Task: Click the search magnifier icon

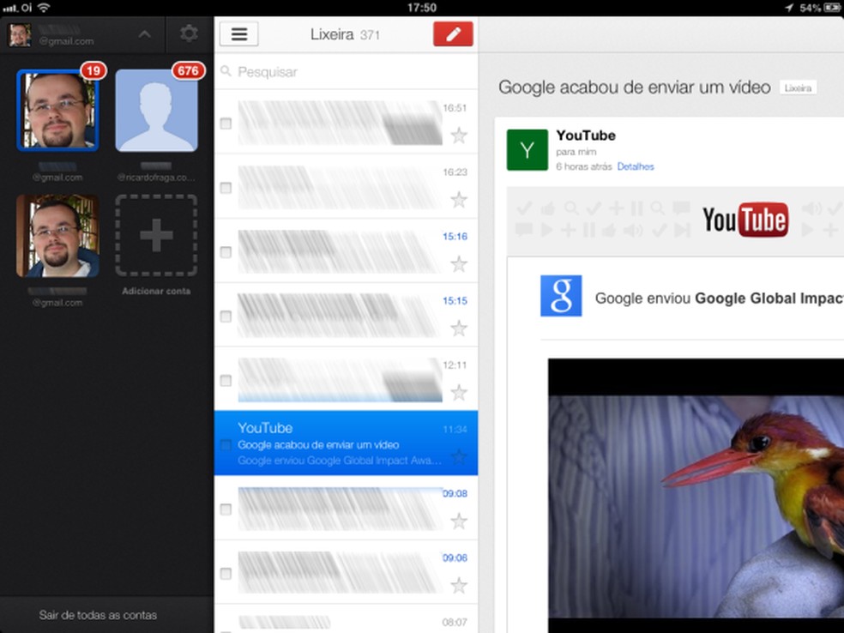Action: (x=226, y=71)
